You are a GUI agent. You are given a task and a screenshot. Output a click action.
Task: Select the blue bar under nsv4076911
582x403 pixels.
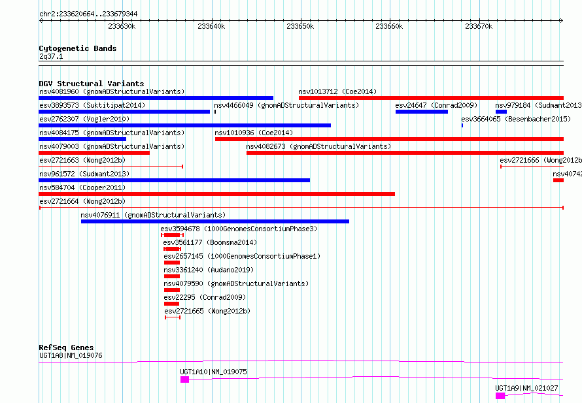click(215, 221)
